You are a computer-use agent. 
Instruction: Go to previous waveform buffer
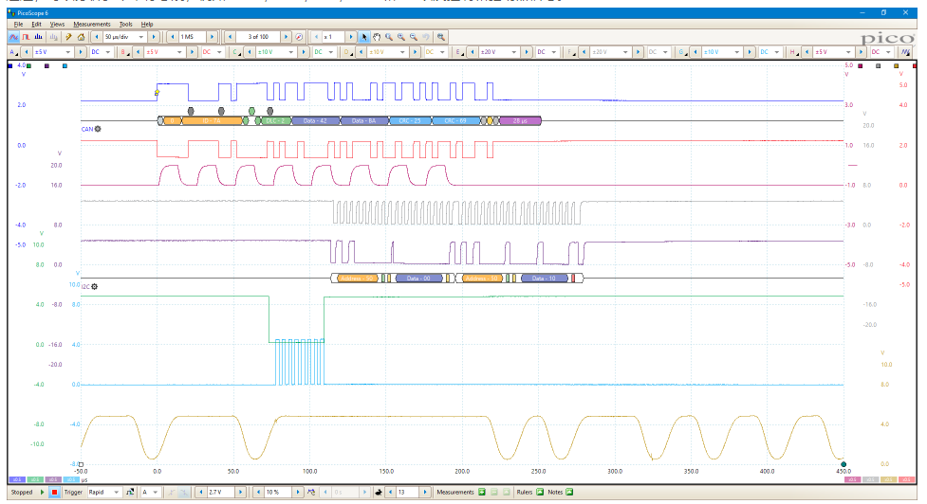(x=230, y=37)
